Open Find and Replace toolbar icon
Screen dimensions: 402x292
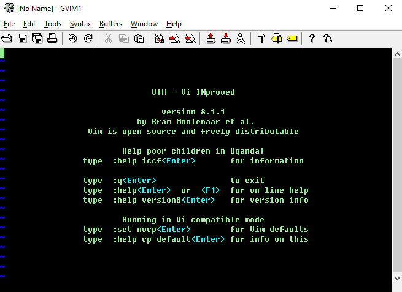coord(160,39)
